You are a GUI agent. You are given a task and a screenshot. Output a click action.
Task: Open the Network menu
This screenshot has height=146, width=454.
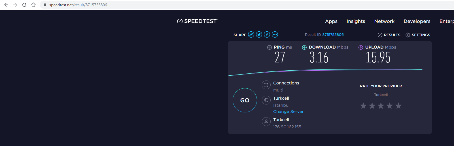(384, 21)
